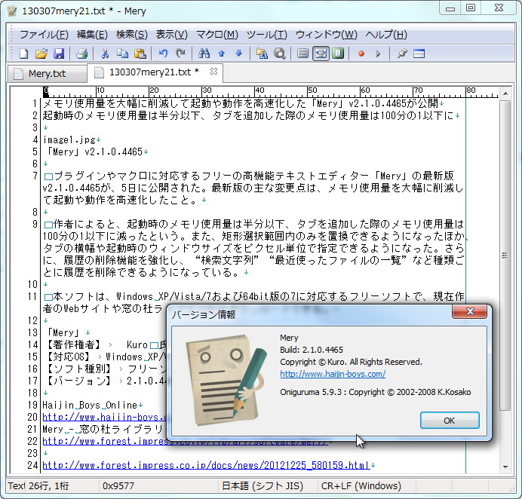
Task: Close the バージョン情報 dialog
Action: point(470,311)
